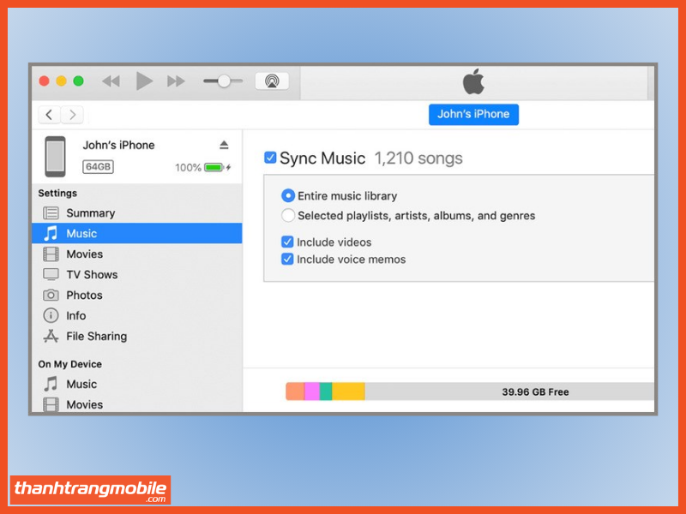Click the John's iPhone blue button
This screenshot has height=514, width=686.
[473, 115]
